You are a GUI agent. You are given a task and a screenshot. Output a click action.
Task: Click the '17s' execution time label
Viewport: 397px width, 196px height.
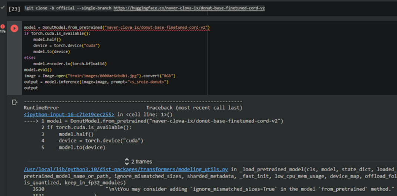[3, 31]
